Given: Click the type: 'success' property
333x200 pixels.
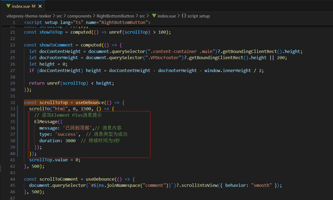Looking at the screenshot, I should click(x=60, y=134).
